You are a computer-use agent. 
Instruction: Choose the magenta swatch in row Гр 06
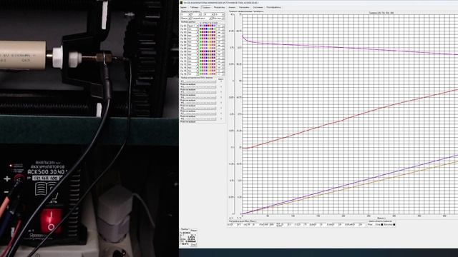coord(205,42)
